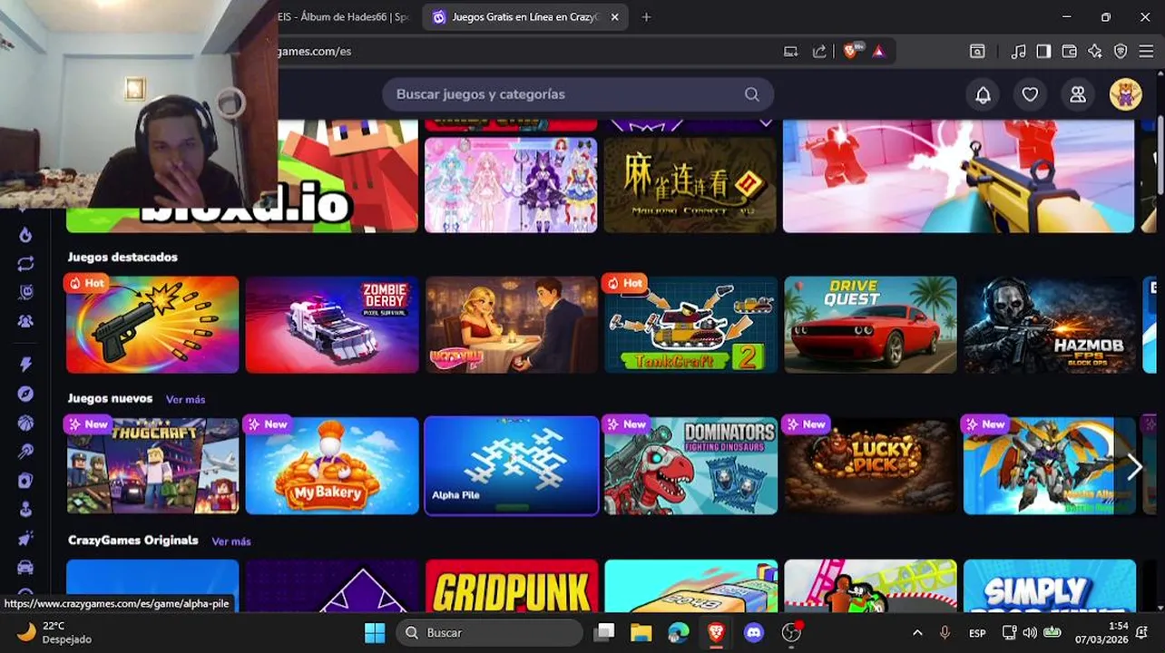
Task: Click the taskbar Buscar search box
Action: [490, 633]
